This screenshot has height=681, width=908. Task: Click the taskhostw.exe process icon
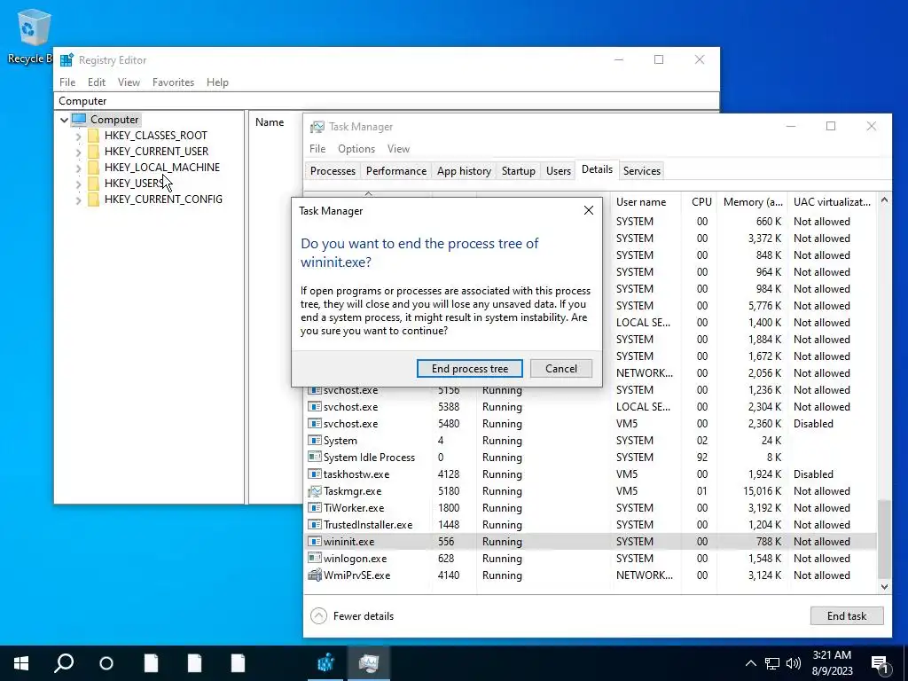tap(315, 474)
